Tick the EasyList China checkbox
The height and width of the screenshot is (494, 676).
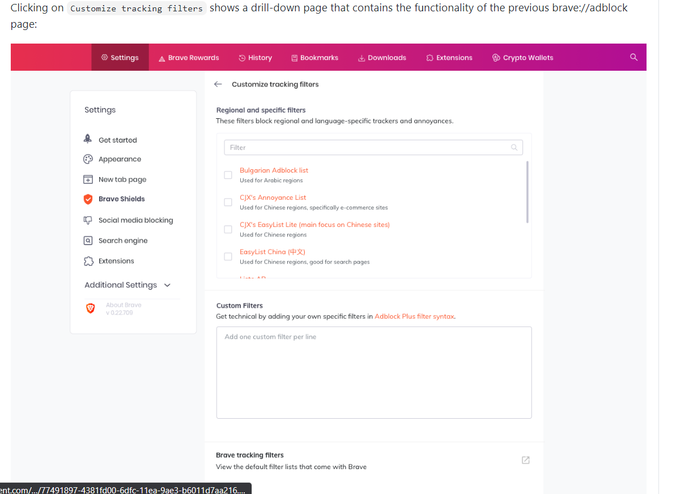[228, 256]
